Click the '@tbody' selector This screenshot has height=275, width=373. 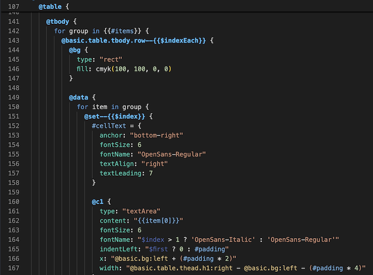pos(57,21)
